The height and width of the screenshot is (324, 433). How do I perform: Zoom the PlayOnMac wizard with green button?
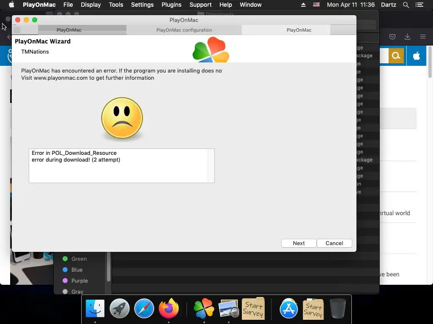[35, 20]
